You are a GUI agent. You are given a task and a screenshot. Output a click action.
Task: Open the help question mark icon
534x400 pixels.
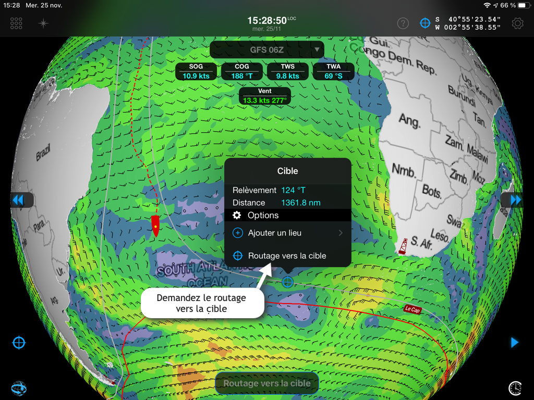403,23
